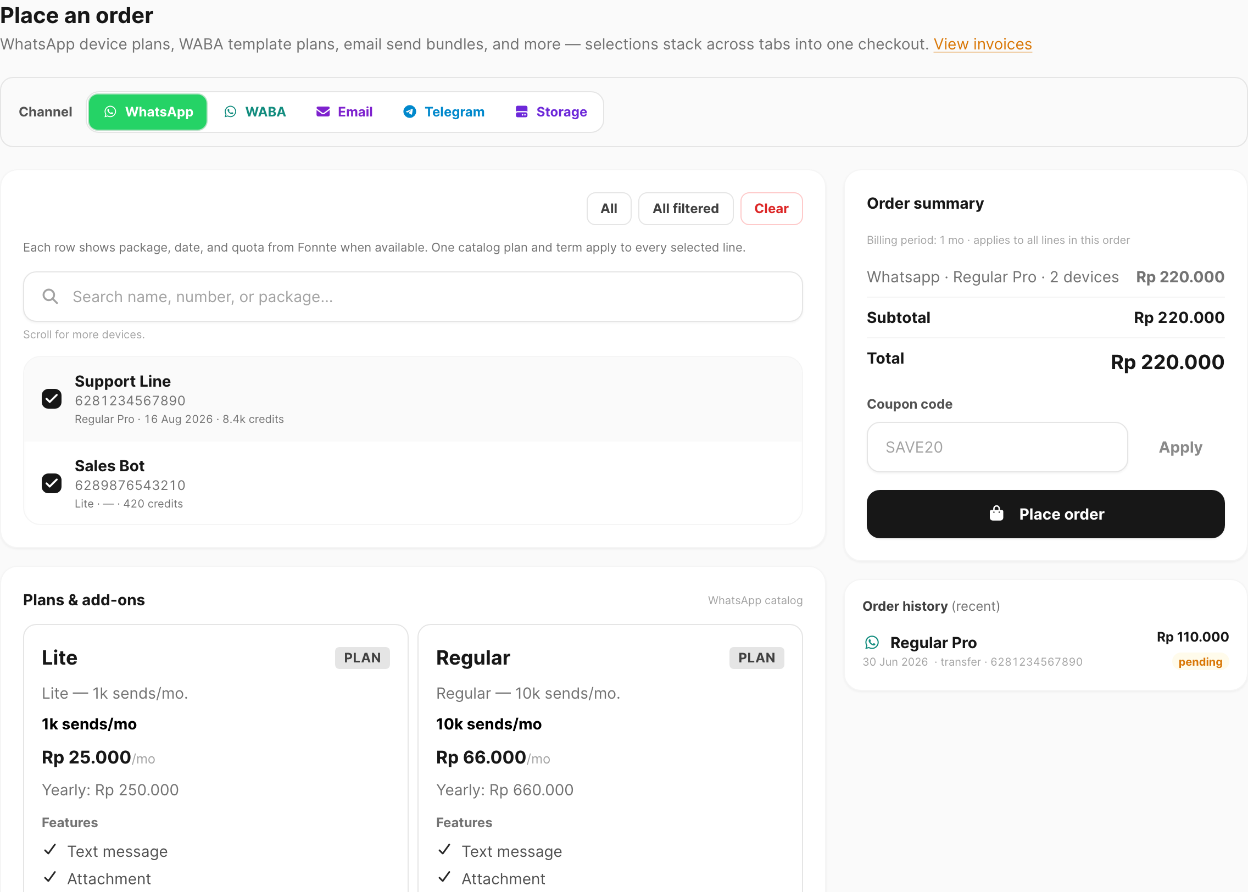Click the Order history heading
The image size is (1248, 892).
coord(931,606)
